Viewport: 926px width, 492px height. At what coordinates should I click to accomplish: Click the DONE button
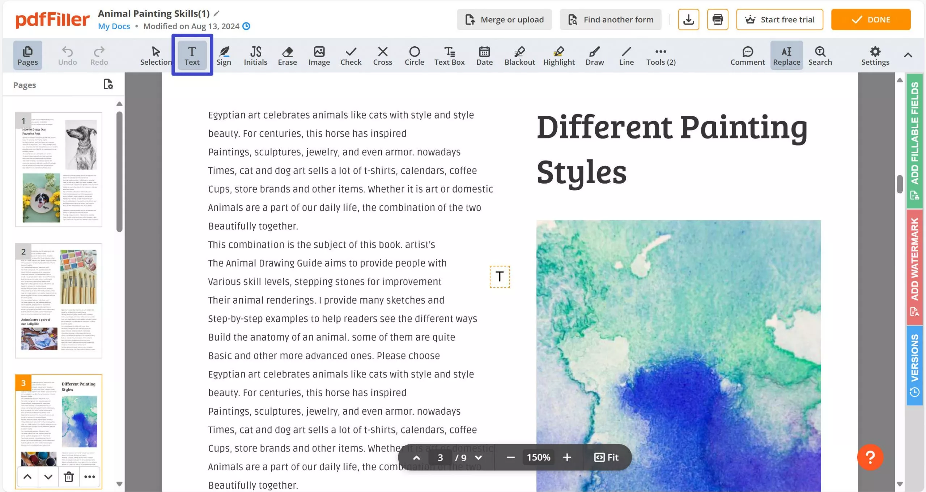[871, 19]
